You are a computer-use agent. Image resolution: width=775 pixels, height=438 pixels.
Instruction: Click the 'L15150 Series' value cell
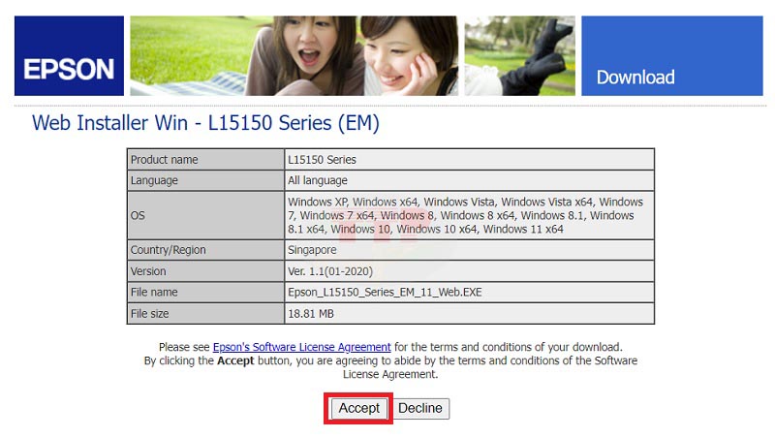click(470, 160)
